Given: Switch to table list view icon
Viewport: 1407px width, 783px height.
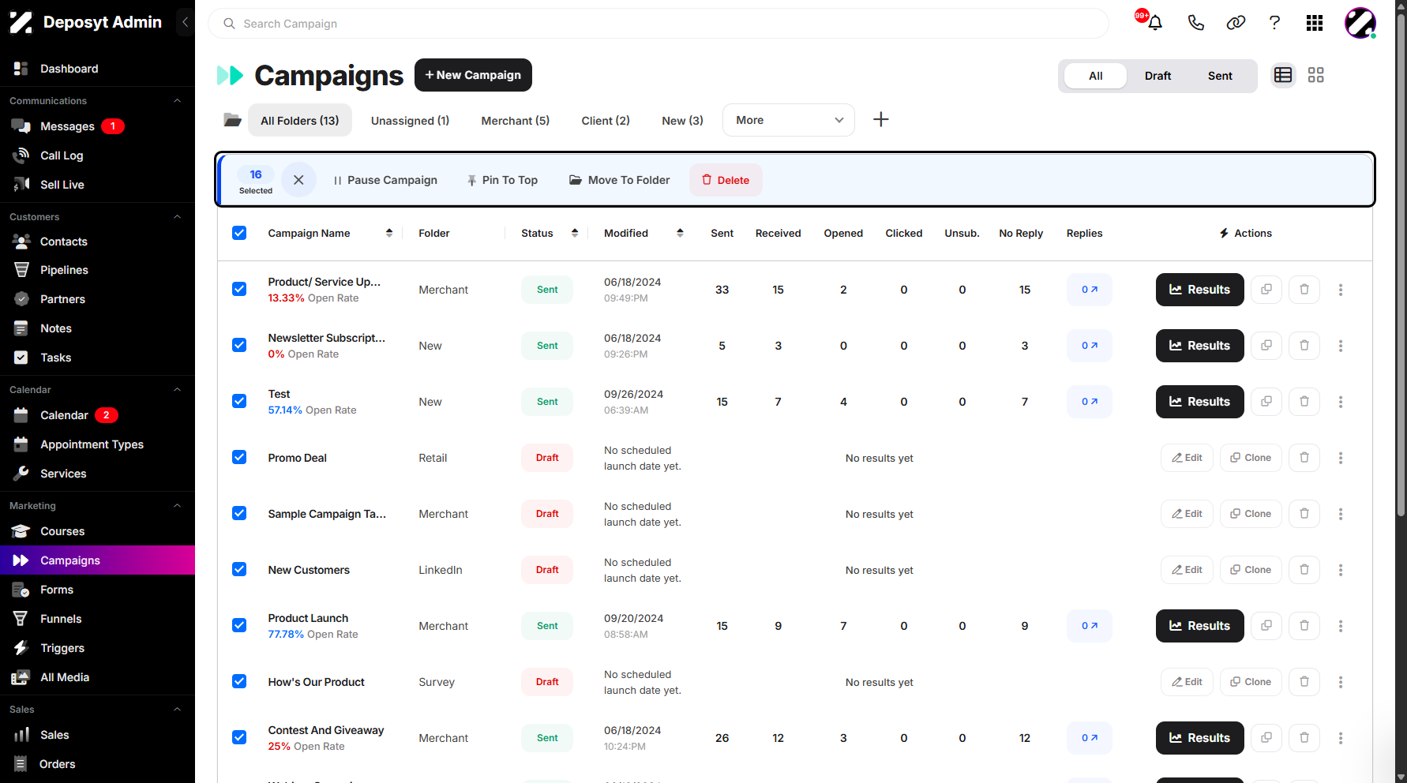Looking at the screenshot, I should [1283, 75].
